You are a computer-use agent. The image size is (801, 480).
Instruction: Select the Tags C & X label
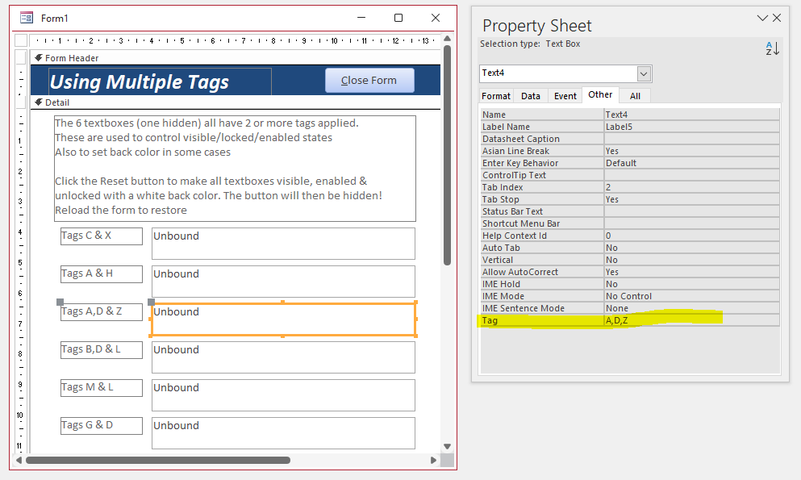coord(101,236)
